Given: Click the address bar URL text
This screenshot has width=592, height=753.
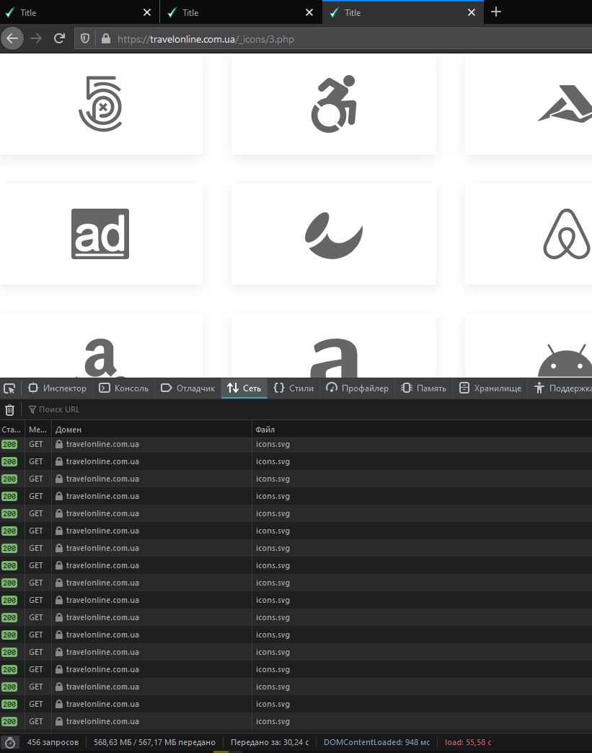Looking at the screenshot, I should pos(206,39).
